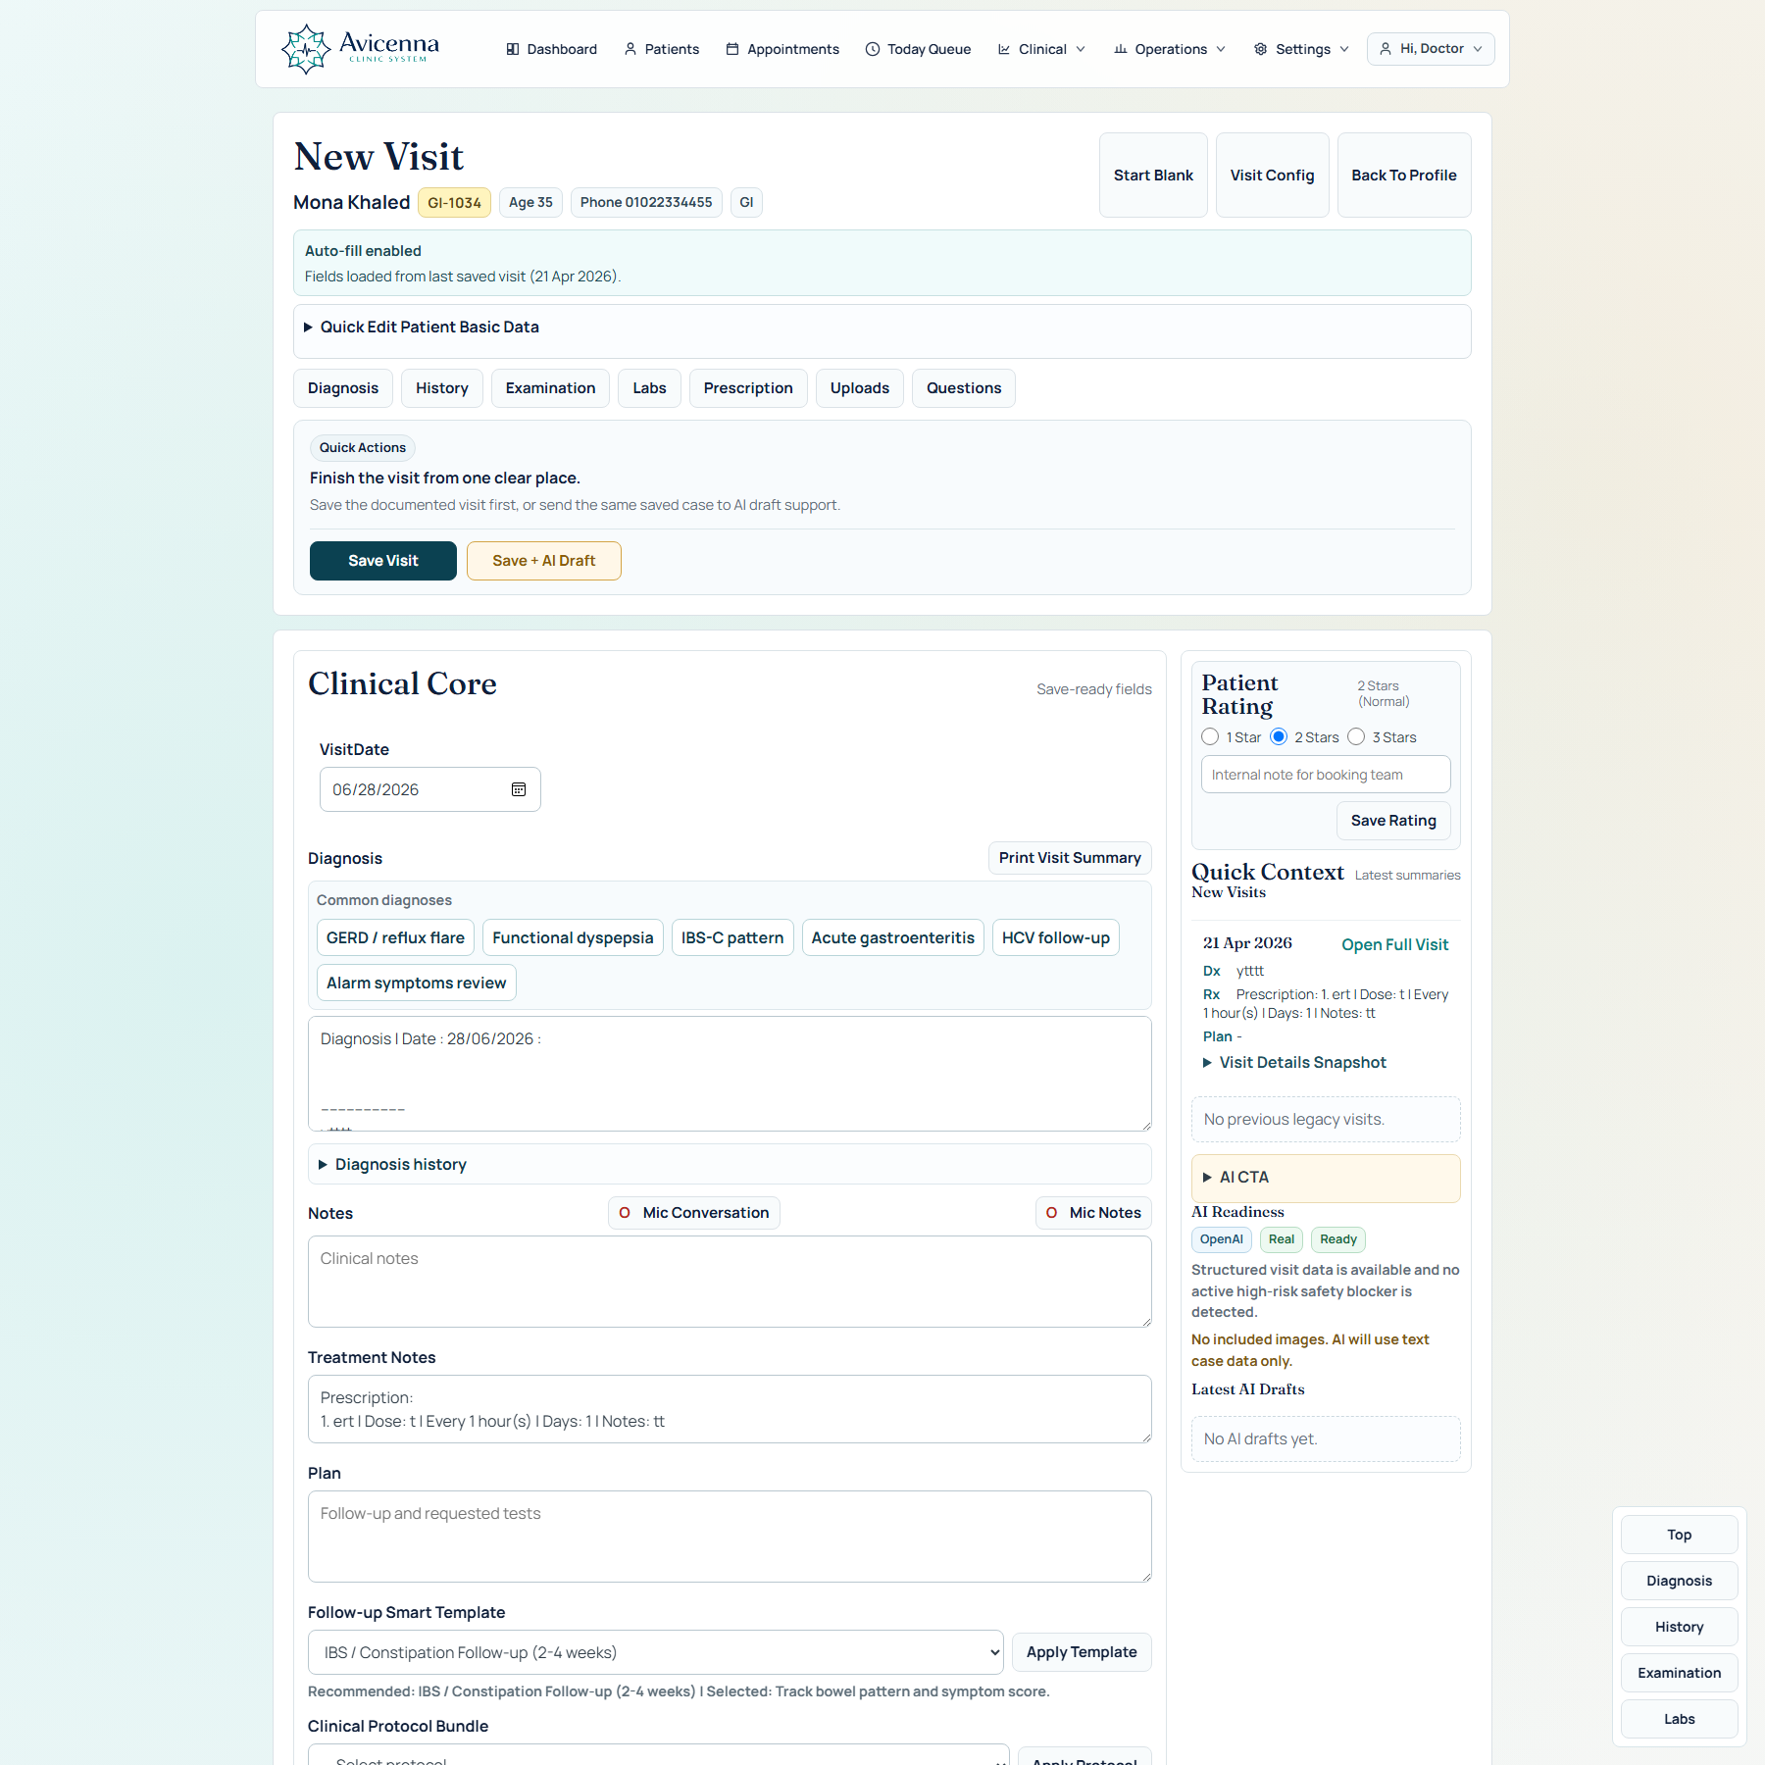Click the red record icon on Mic Notes
Viewport: 1765px width, 1765px height.
click(1051, 1213)
